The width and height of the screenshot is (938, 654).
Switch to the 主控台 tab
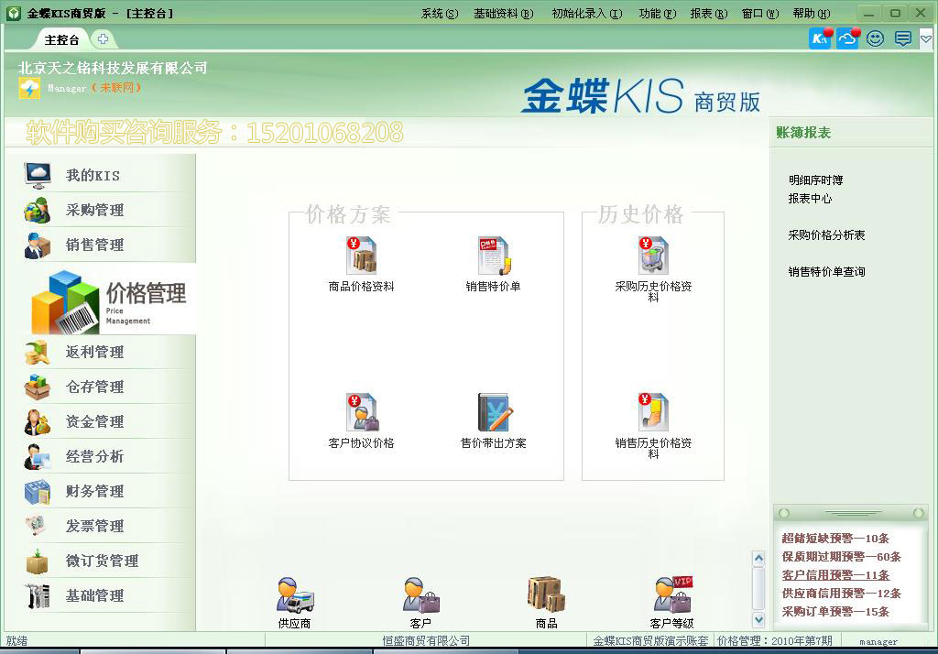(60, 39)
